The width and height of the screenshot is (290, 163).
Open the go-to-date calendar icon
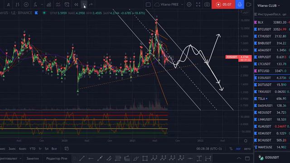pyautogui.click(x=67, y=149)
